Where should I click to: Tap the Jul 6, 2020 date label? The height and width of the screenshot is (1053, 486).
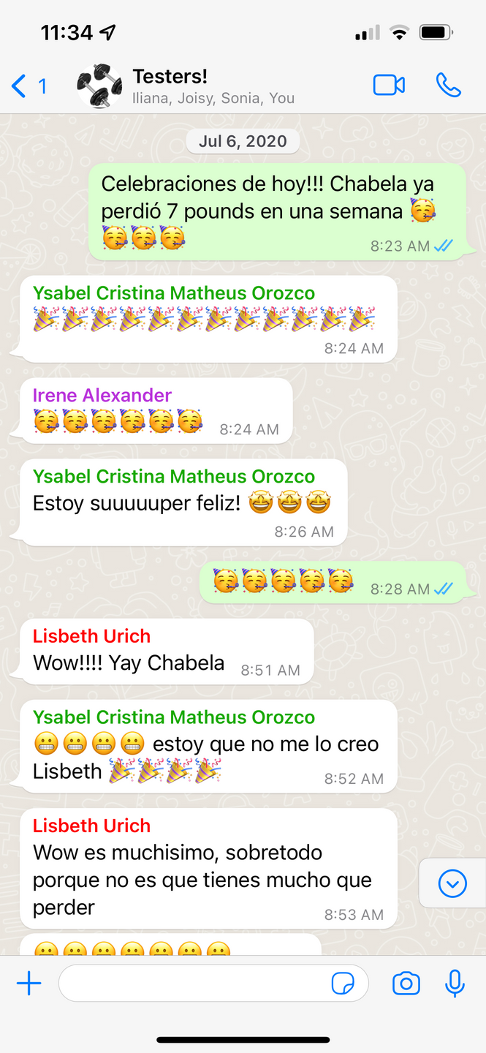pyautogui.click(x=243, y=141)
